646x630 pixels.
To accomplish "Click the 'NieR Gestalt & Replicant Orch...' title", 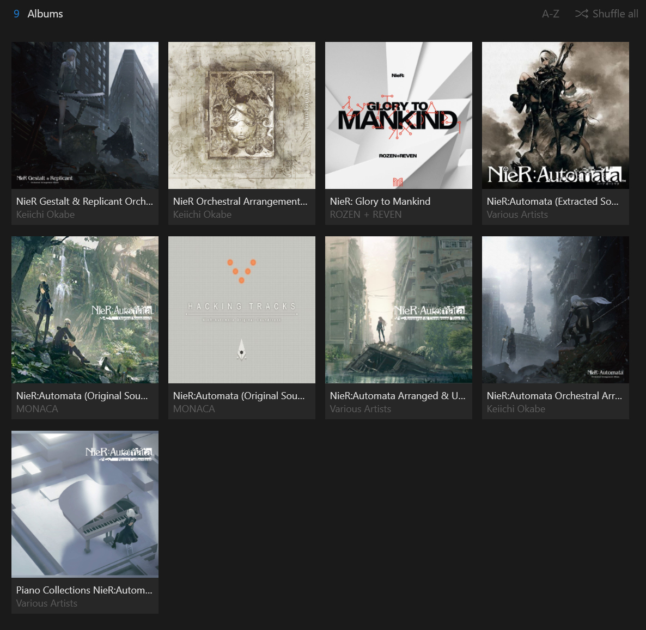I will [84, 201].
